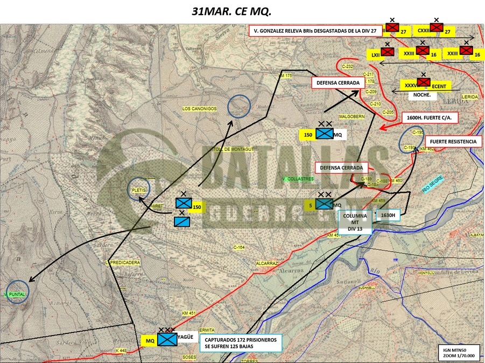Click the MALGOBERN label
Screen dimensions: 485x363
(352, 117)
